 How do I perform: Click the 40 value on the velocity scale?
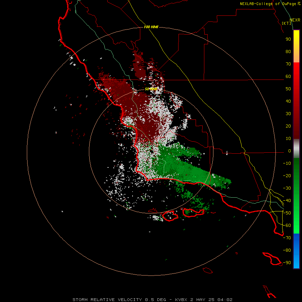click(x=288, y=101)
